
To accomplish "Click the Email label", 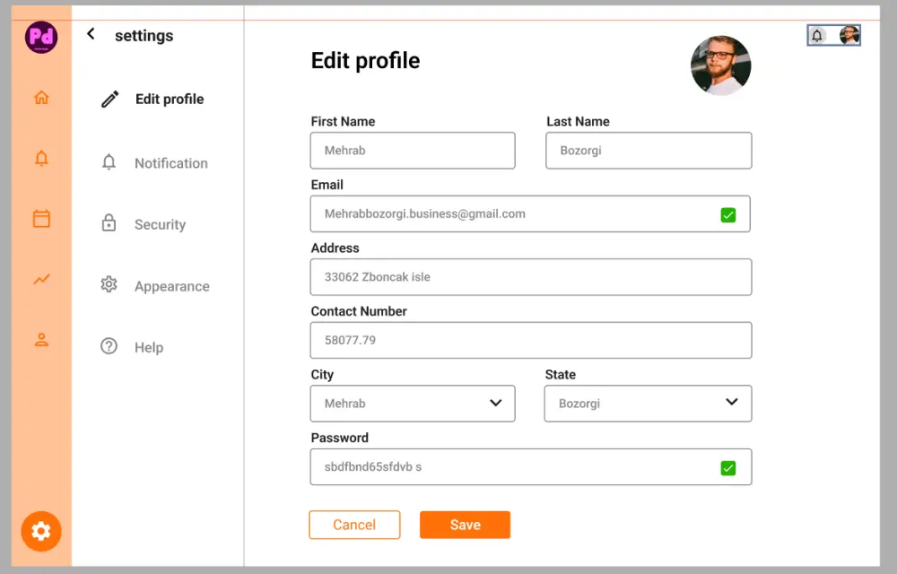I will click(327, 185).
